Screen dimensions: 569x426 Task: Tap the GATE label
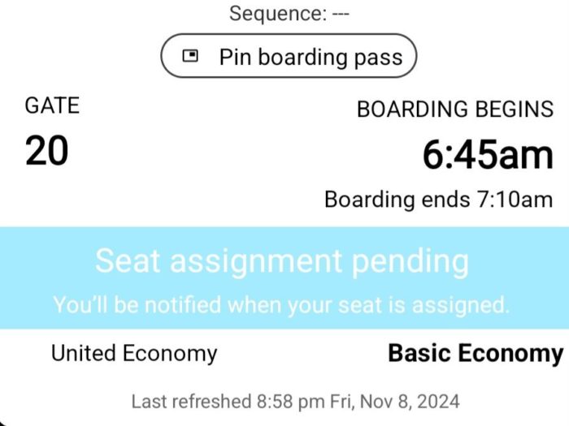click(x=52, y=105)
